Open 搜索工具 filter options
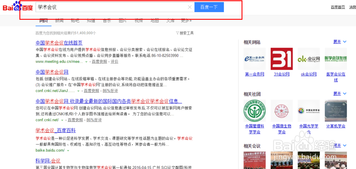Image resolution: width=356 pixels, height=169 pixels. click(185, 33)
